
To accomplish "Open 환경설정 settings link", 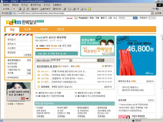I will coord(11,52).
